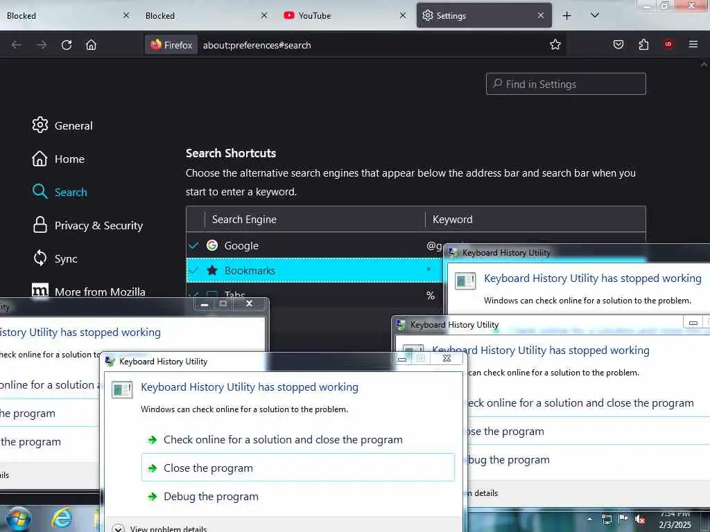Toggle the Google search engine checkmark
This screenshot has width=710, height=532.
(194, 245)
